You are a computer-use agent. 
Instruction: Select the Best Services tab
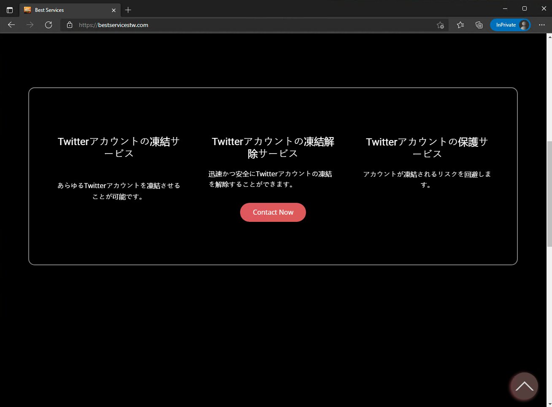[x=70, y=10]
